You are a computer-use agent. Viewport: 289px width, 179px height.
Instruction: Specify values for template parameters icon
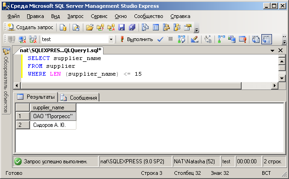(208, 39)
